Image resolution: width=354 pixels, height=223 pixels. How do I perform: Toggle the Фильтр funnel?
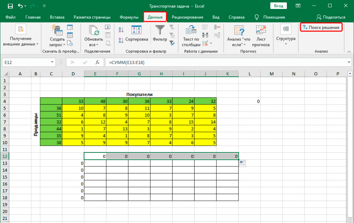(x=160, y=33)
